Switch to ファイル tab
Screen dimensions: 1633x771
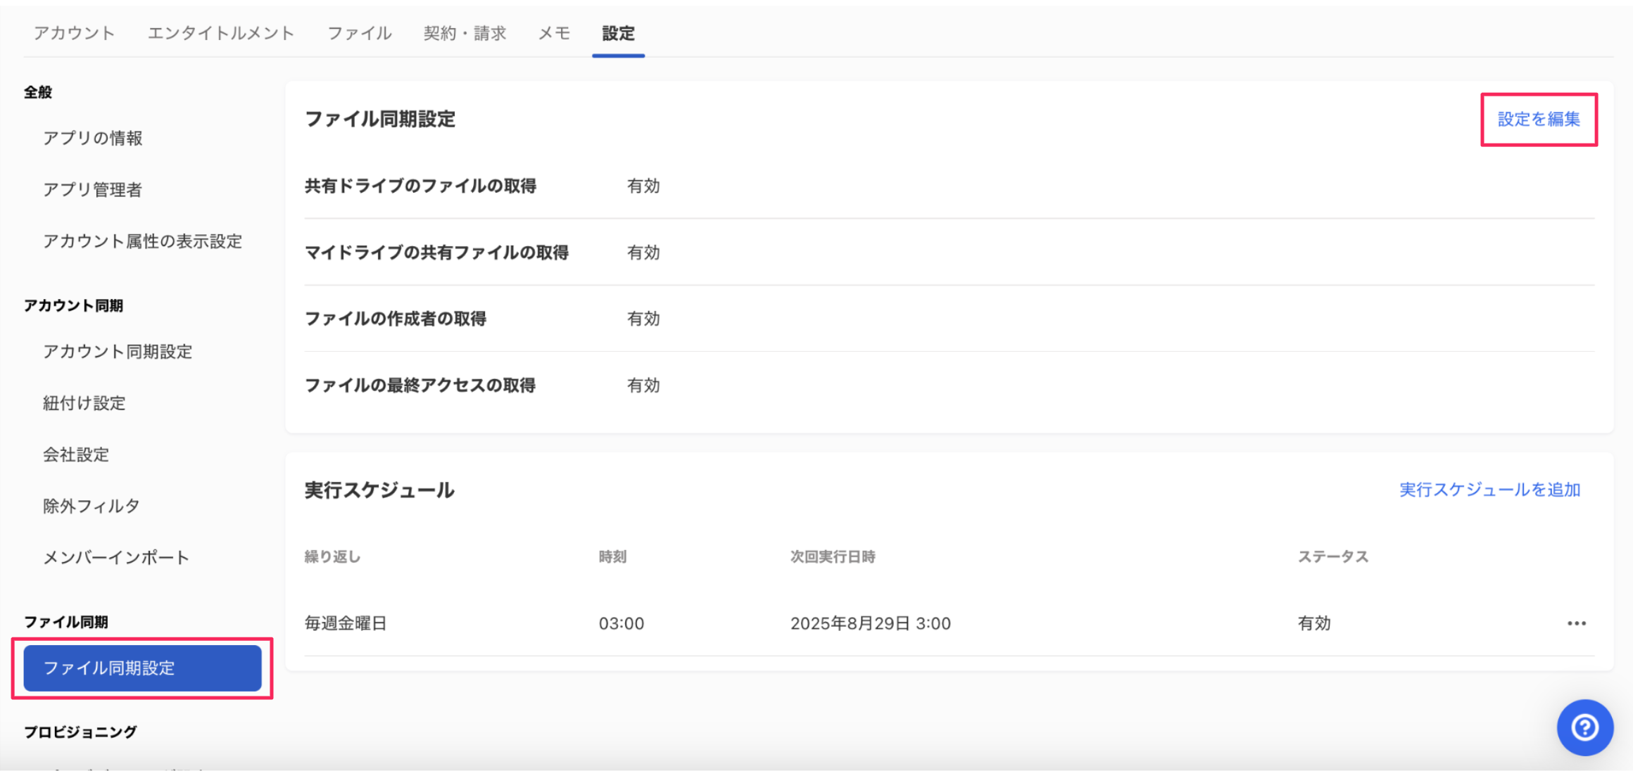click(x=359, y=33)
